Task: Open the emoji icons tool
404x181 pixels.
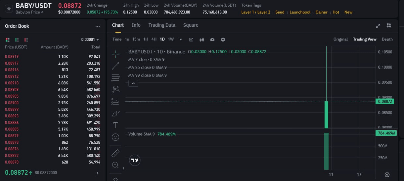Action: 115,137
